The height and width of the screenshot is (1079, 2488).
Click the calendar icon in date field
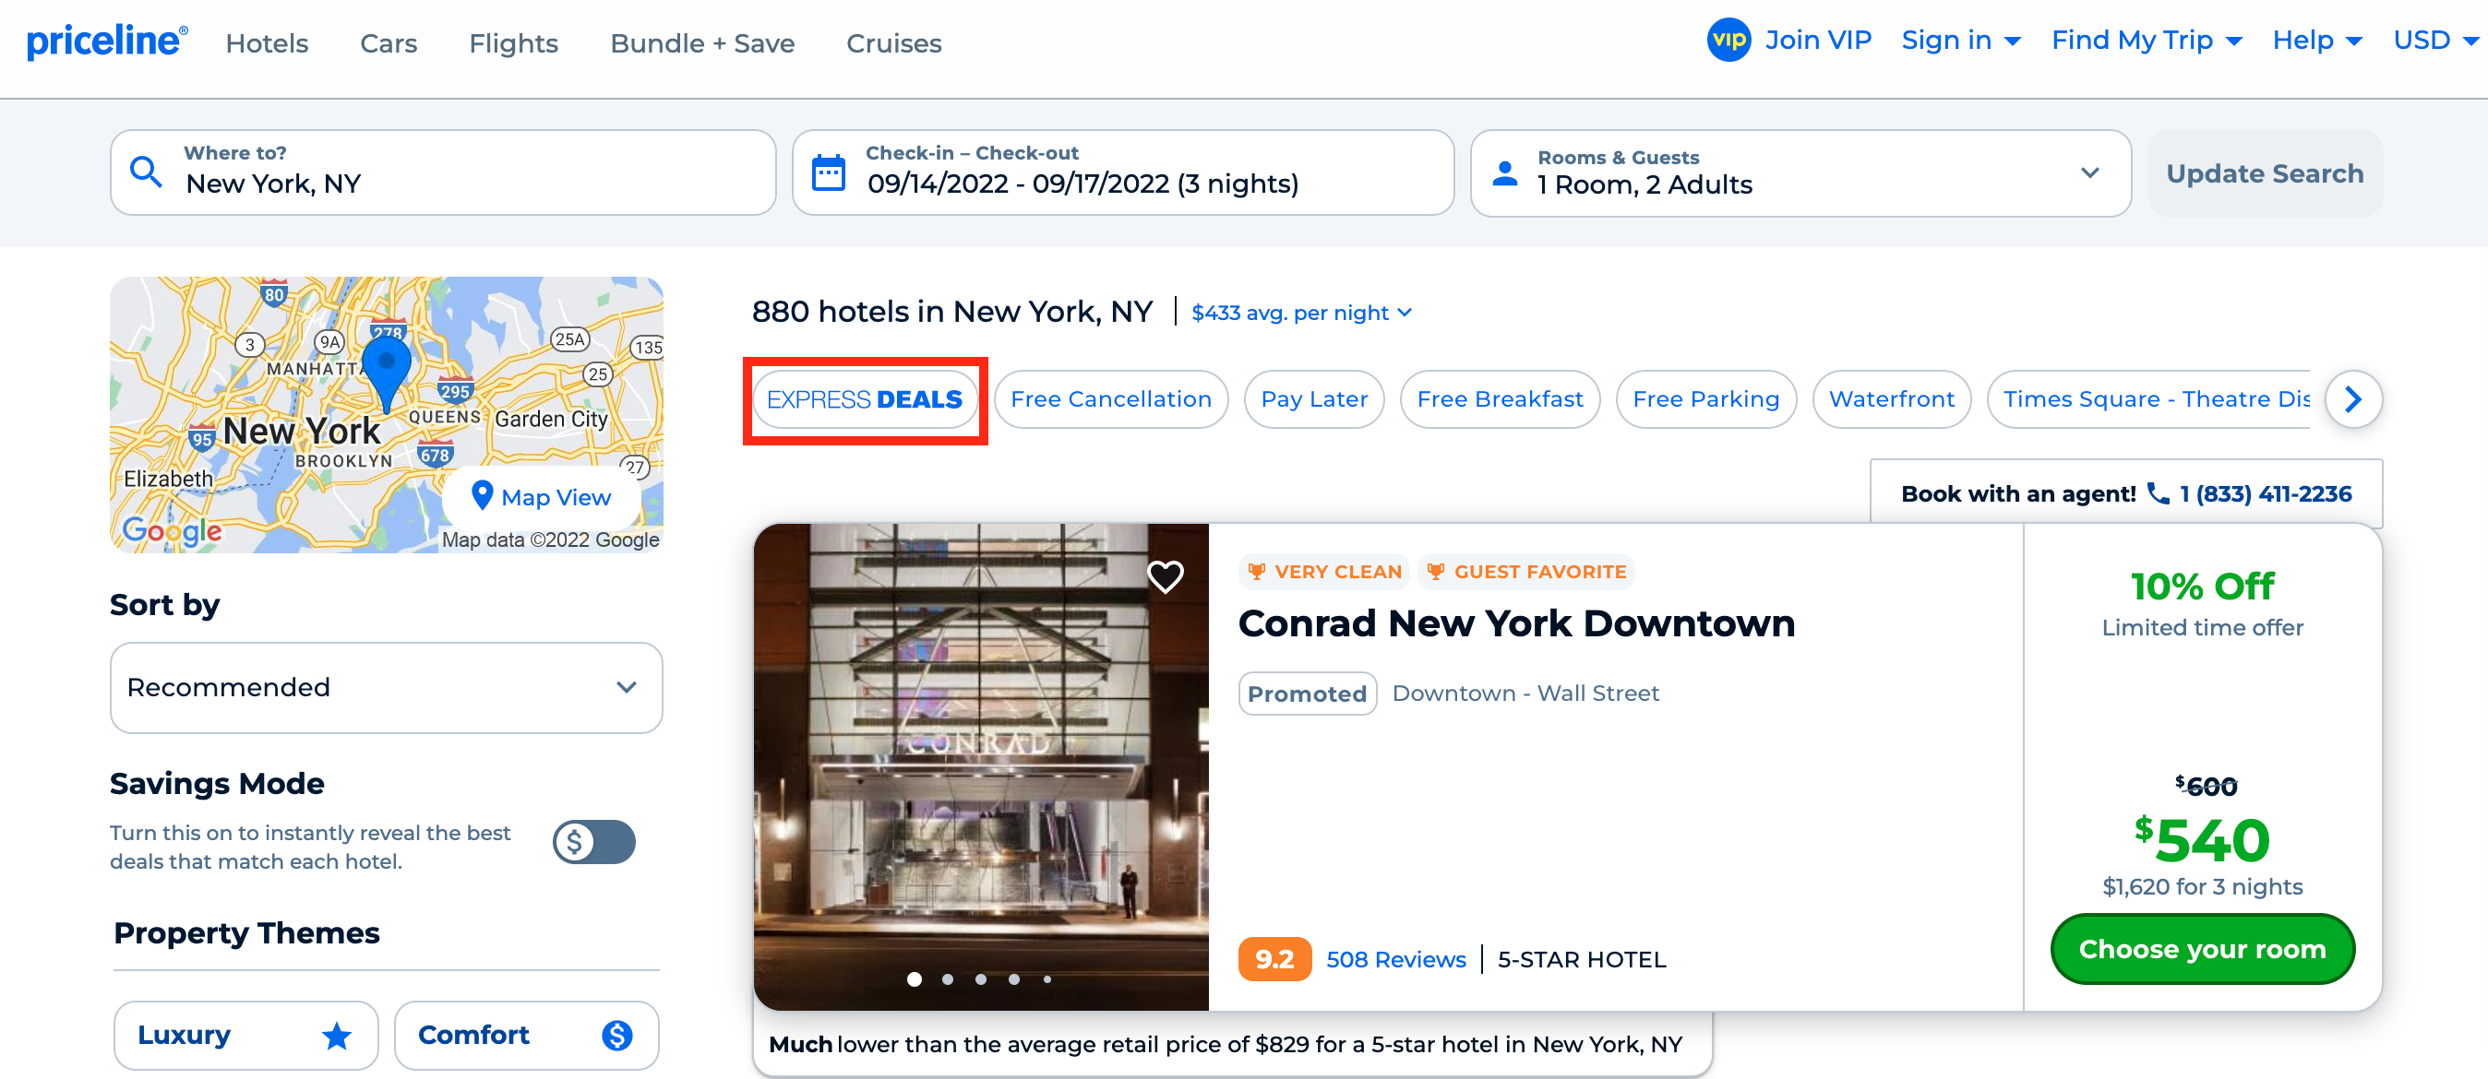pos(828,172)
